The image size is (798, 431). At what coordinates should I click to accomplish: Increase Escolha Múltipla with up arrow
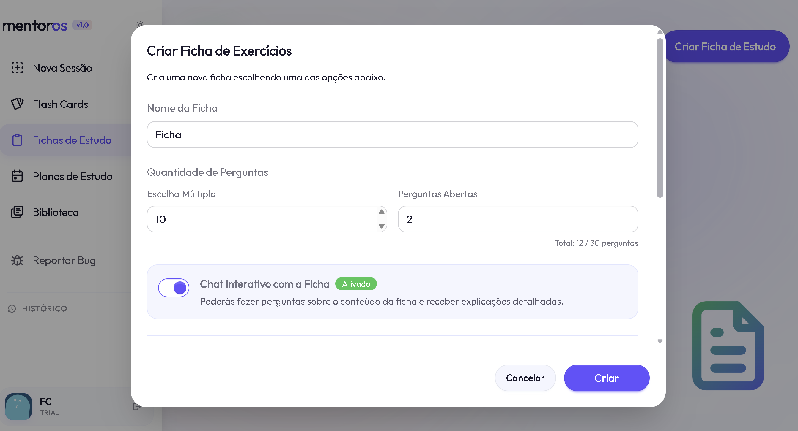(x=381, y=212)
